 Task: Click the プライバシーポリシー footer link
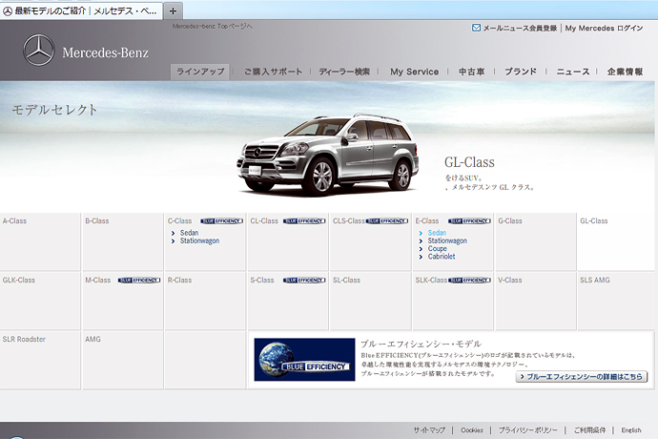pyautogui.click(x=528, y=430)
